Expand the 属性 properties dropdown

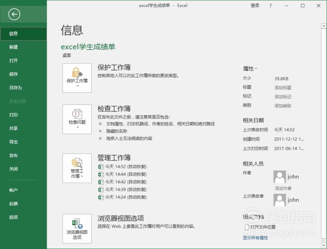250,69
